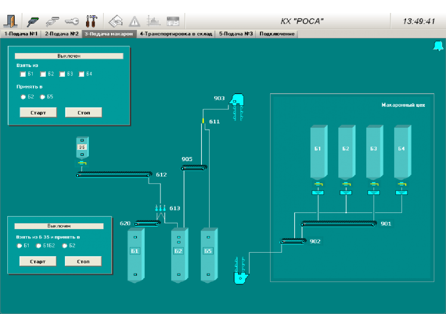Tick the Б4 source checkbox
446x314 pixels.
[82, 74]
